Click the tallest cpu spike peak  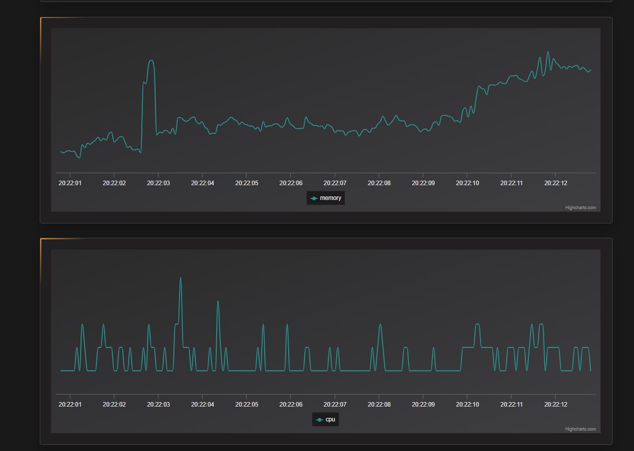[x=181, y=278]
